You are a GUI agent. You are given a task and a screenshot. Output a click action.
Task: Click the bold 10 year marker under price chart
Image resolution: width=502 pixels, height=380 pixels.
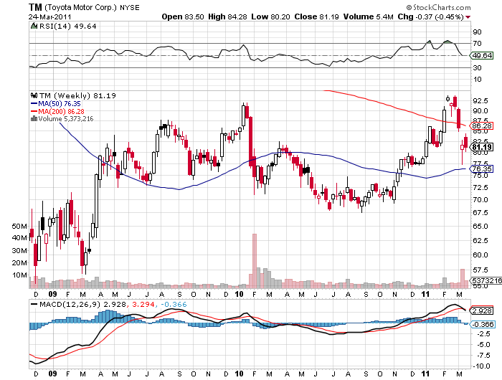pyautogui.click(x=240, y=294)
